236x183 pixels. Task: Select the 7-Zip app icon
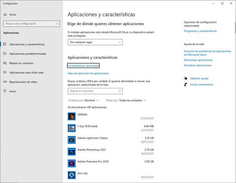click(72, 128)
